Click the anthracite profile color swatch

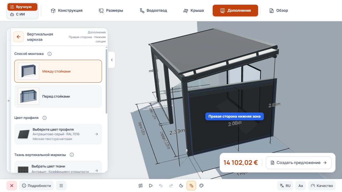pos(24,134)
